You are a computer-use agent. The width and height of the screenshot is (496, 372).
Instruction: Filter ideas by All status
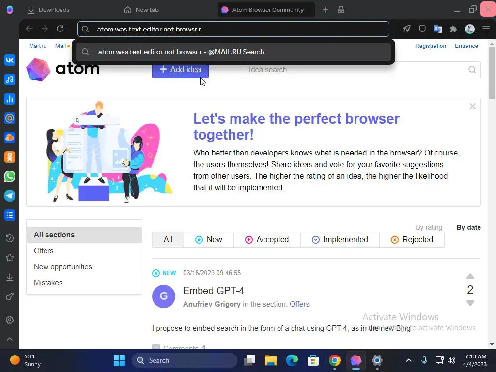pyautogui.click(x=168, y=239)
